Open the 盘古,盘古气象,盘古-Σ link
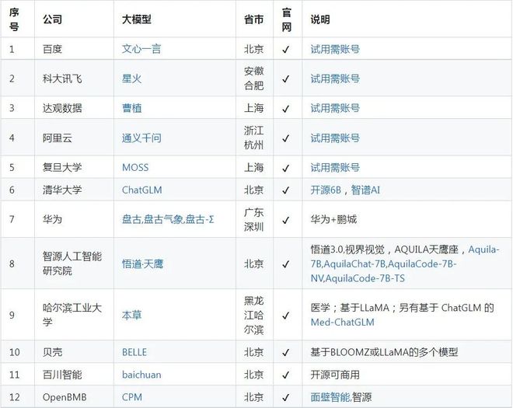 point(168,219)
